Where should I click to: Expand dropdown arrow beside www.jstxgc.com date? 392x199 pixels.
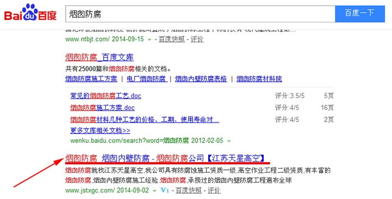155,191
